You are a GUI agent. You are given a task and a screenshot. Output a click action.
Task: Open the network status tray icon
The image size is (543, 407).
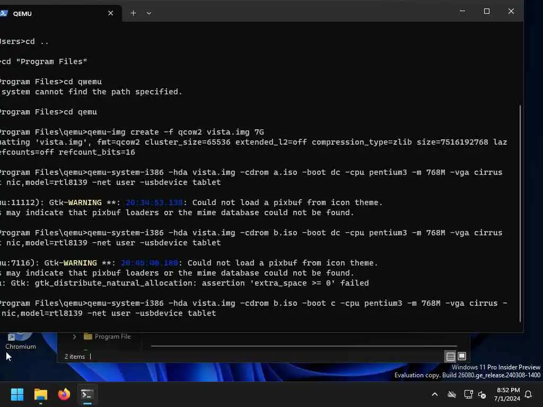click(468, 394)
